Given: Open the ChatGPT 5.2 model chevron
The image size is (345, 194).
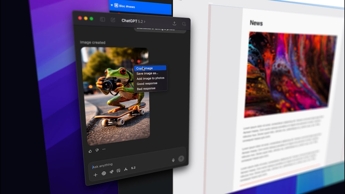Looking at the screenshot, I should 144,22.
